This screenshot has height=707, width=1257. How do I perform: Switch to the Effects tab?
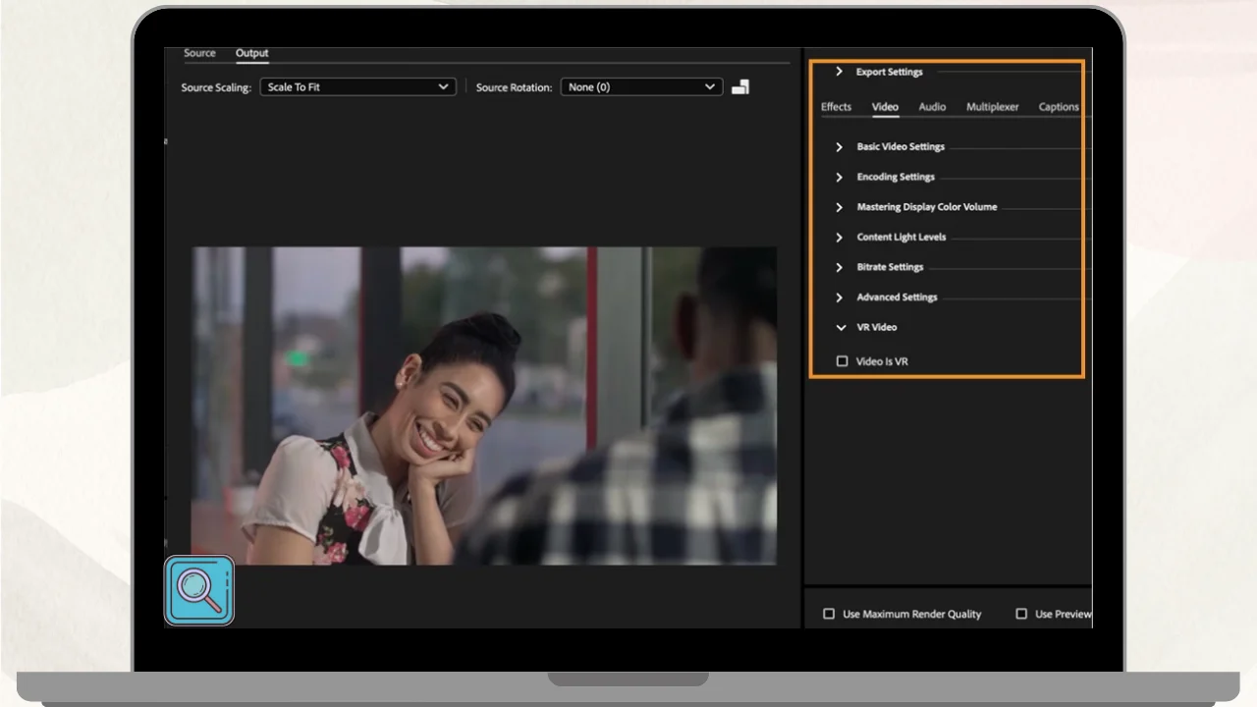(x=836, y=107)
